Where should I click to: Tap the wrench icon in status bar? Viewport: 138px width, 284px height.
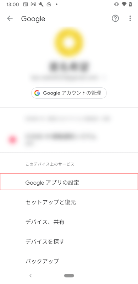tap(41, 5)
